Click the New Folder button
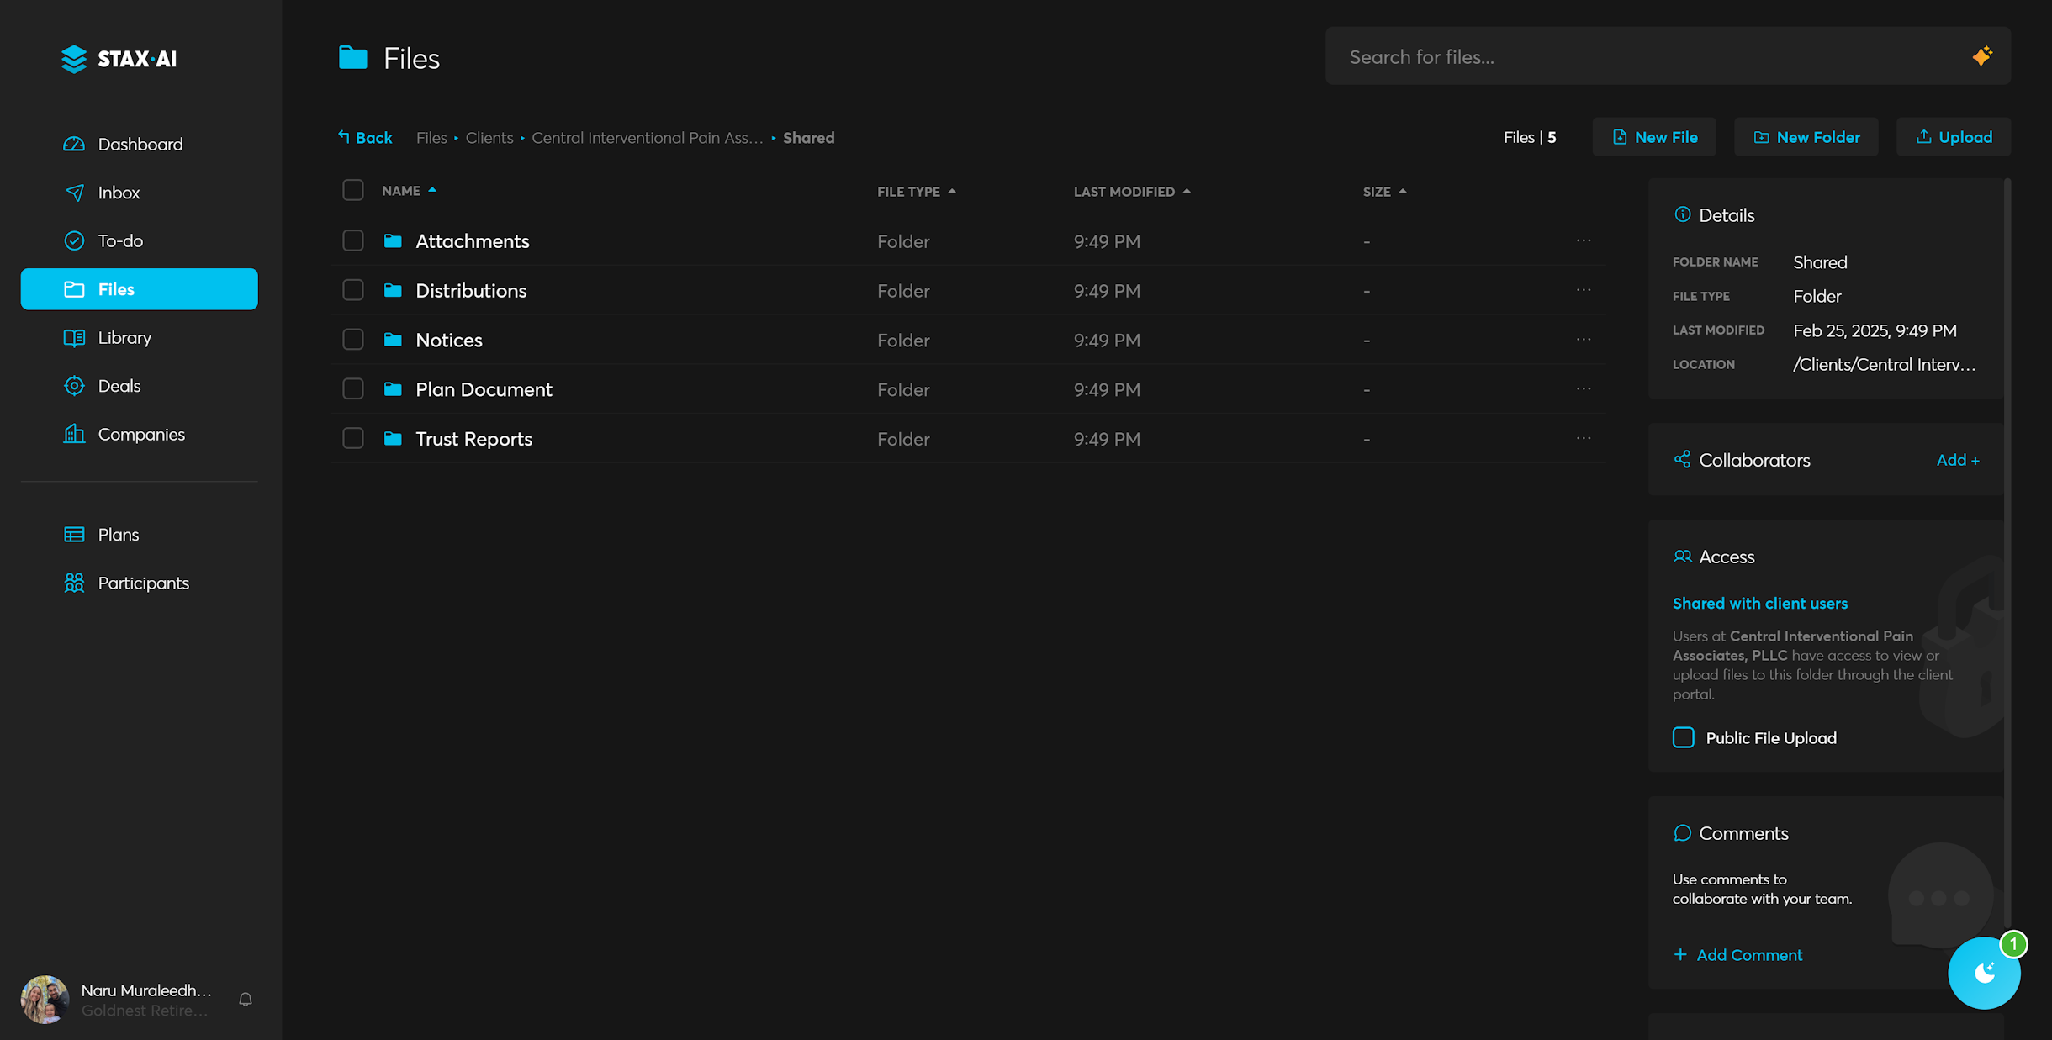 (x=1806, y=137)
